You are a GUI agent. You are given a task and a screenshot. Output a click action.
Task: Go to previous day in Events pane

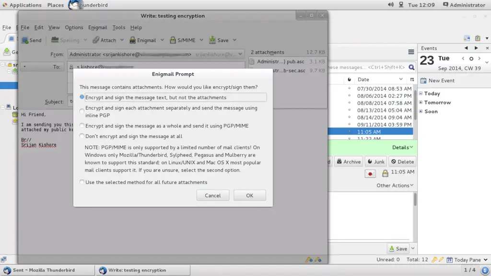pos(466,48)
